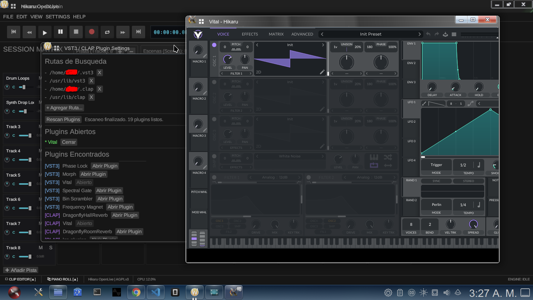533x300 pixels.
Task: Go to next preset in Vital
Action: pyautogui.click(x=419, y=34)
